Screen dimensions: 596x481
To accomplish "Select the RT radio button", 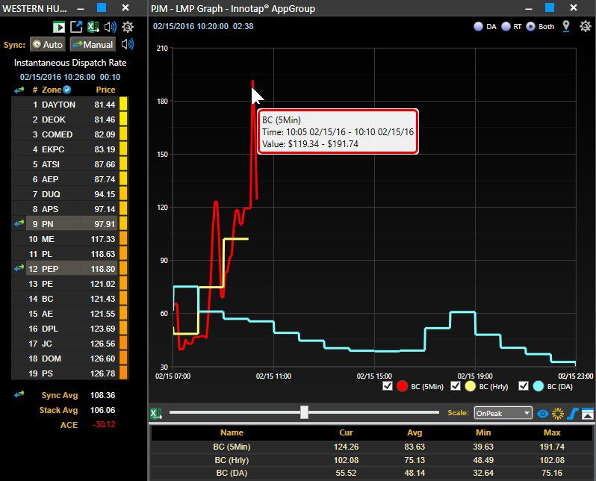I will point(506,27).
